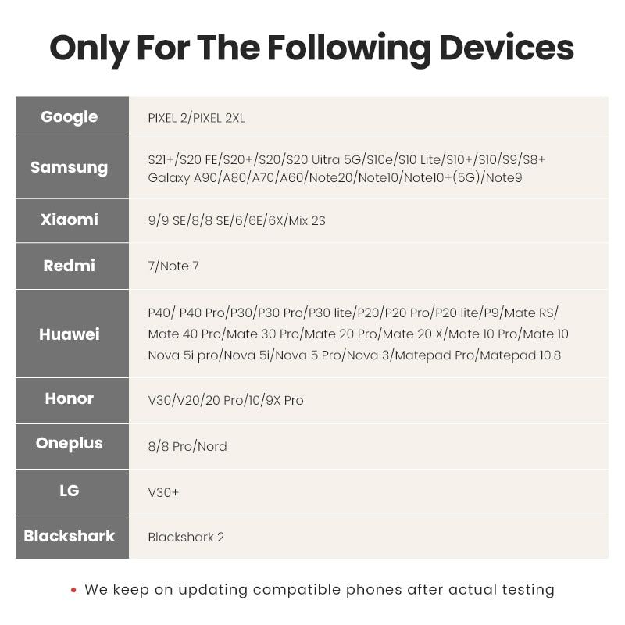Viewport: 625px width, 625px height.
Task: Select the 8/8 Pro/Nord text
Action: click(x=187, y=446)
